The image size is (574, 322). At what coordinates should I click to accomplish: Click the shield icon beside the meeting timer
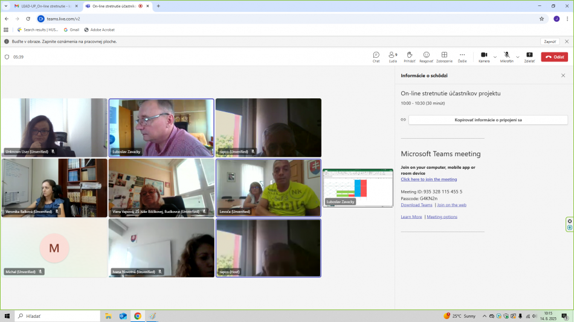[x=7, y=57]
